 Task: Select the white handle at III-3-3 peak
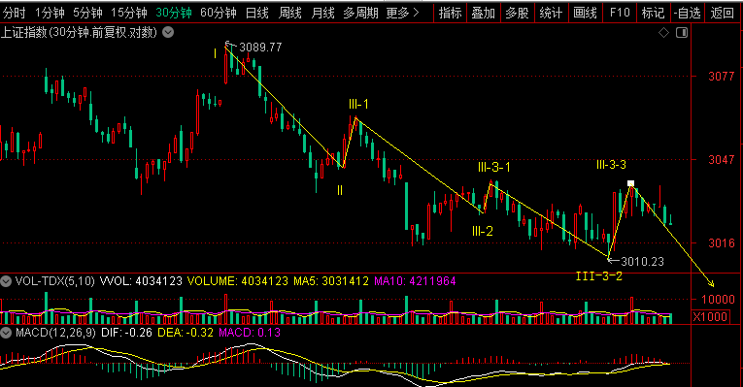click(630, 183)
